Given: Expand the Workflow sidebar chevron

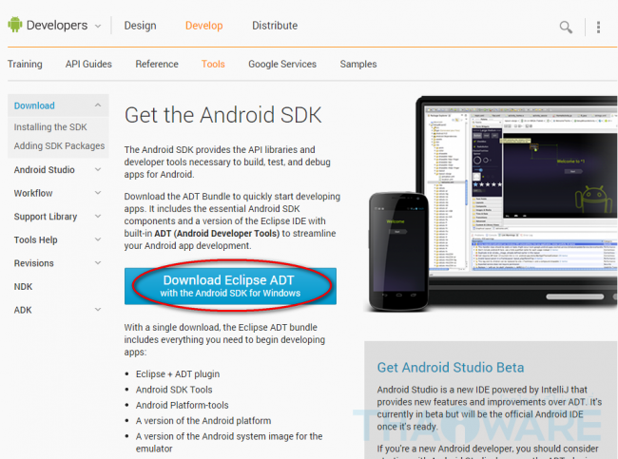Looking at the screenshot, I should 98,193.
